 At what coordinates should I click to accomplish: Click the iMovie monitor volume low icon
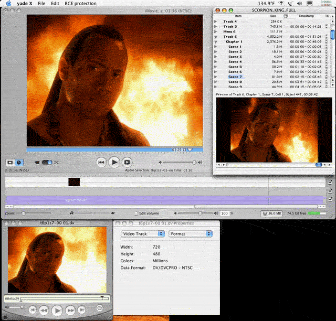click(160, 162)
